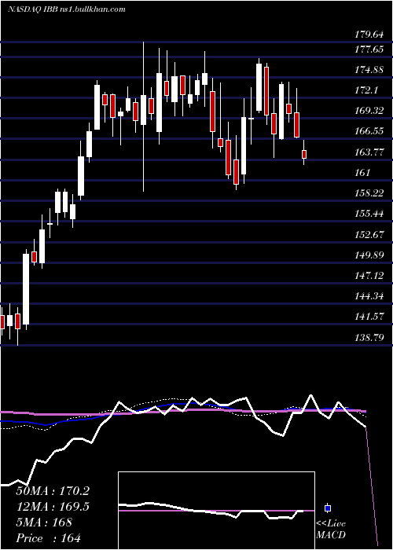
Task: Click the Live MACD label
Action: (331, 529)
